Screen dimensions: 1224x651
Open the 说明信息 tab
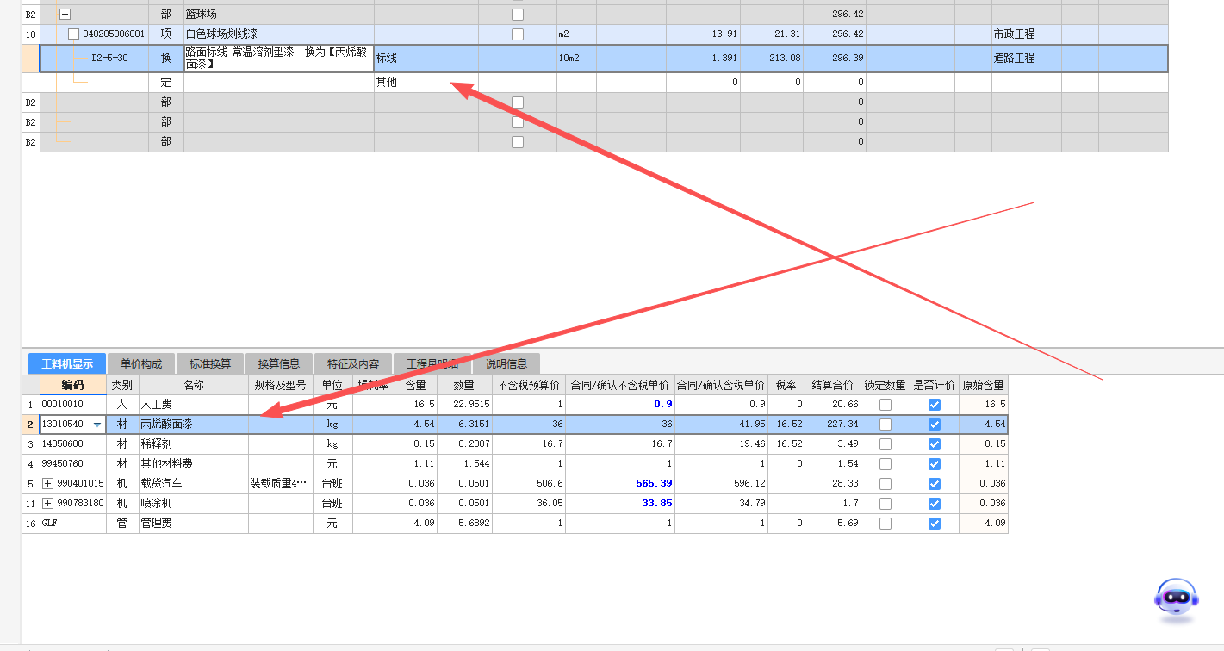pyautogui.click(x=506, y=363)
